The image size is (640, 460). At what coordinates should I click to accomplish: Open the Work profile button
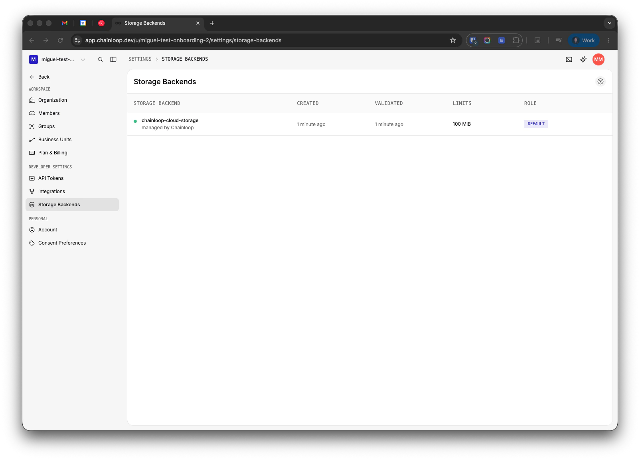pos(584,40)
